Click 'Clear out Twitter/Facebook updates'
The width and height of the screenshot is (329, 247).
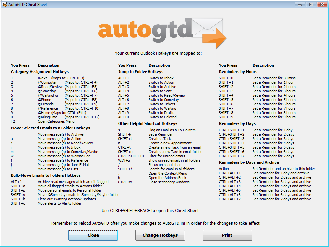tap(67, 199)
